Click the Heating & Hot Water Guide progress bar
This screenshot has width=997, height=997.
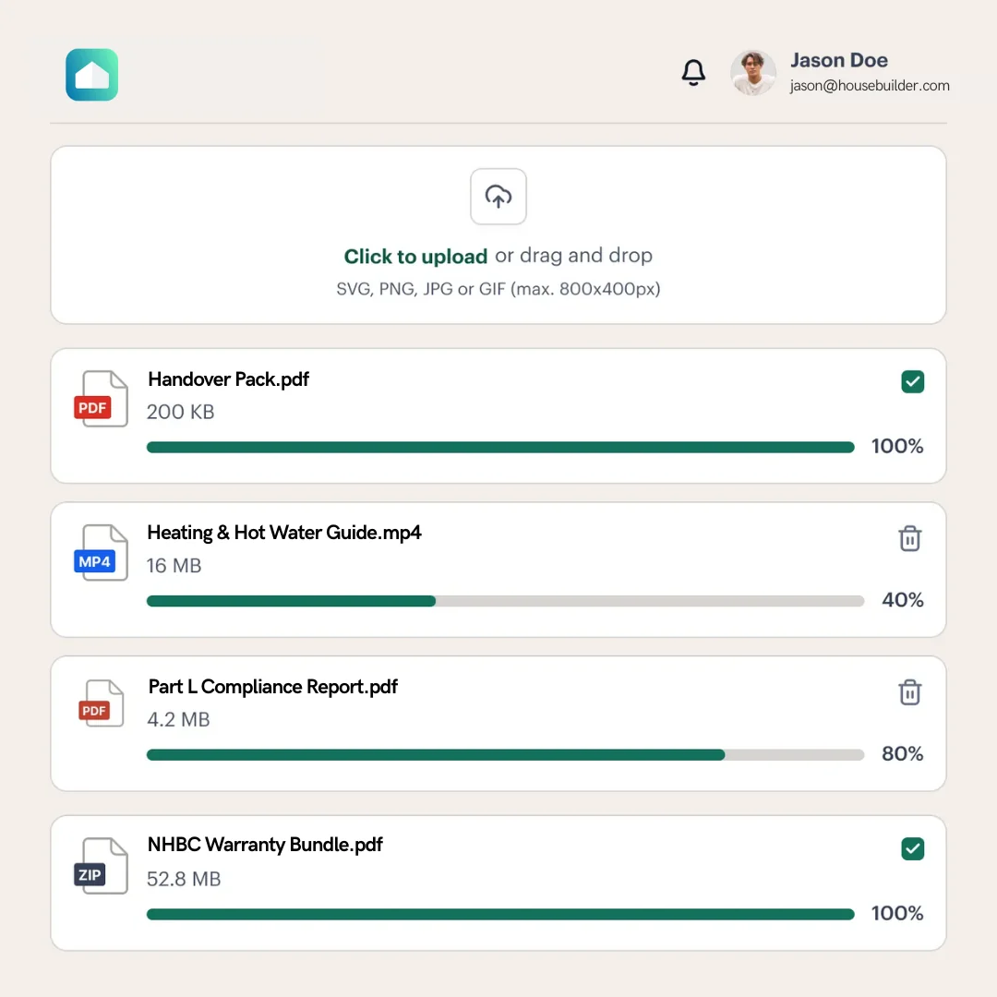click(x=505, y=601)
